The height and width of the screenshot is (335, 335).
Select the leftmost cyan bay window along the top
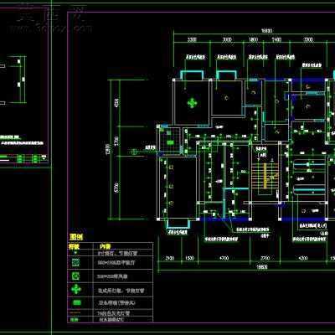pos(193,75)
